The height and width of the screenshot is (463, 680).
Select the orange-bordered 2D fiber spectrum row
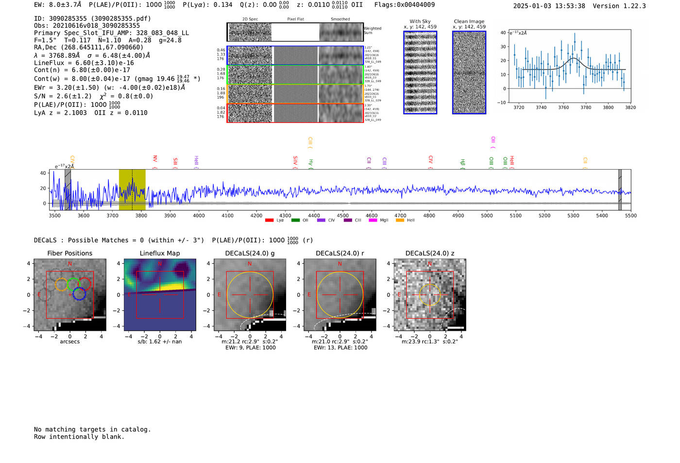(295, 94)
